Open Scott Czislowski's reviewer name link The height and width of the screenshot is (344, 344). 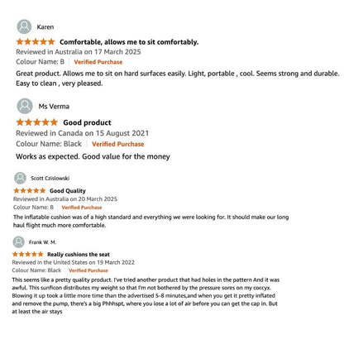point(50,179)
